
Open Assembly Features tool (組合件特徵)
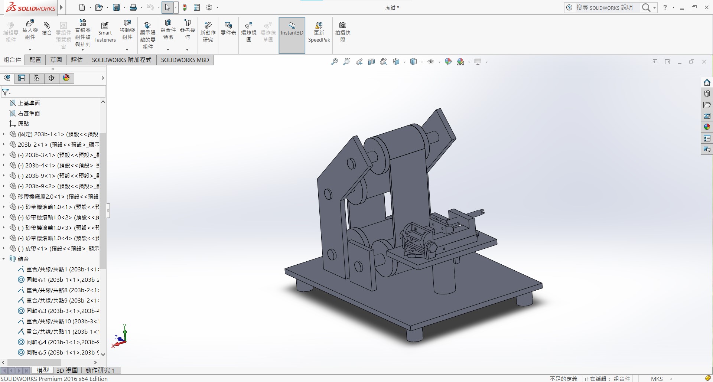[168, 30]
